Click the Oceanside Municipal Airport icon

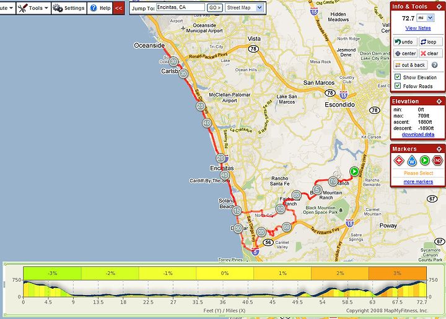coord(183,28)
